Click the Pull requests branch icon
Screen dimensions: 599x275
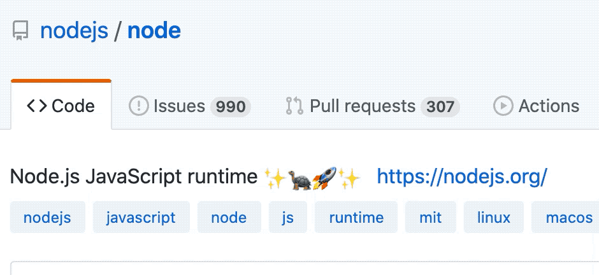294,106
